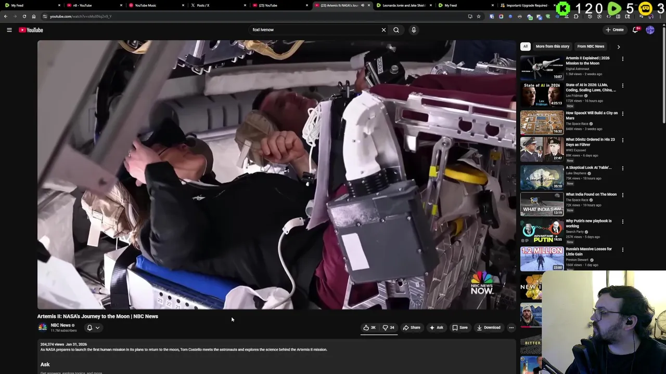The width and height of the screenshot is (666, 374).
Task: Open options menu for Artemis II Explained
Action: pyautogui.click(x=622, y=59)
